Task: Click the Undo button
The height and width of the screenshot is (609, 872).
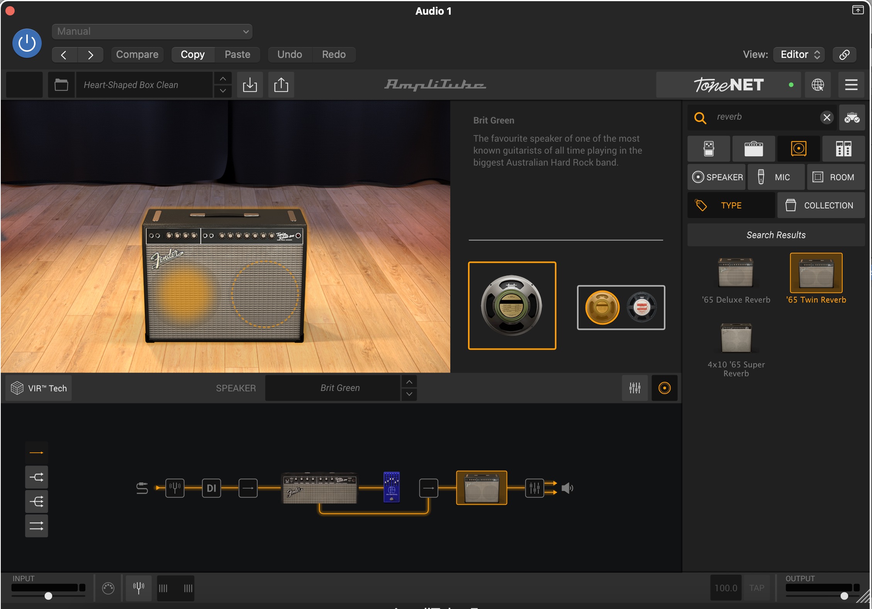Action: point(290,54)
